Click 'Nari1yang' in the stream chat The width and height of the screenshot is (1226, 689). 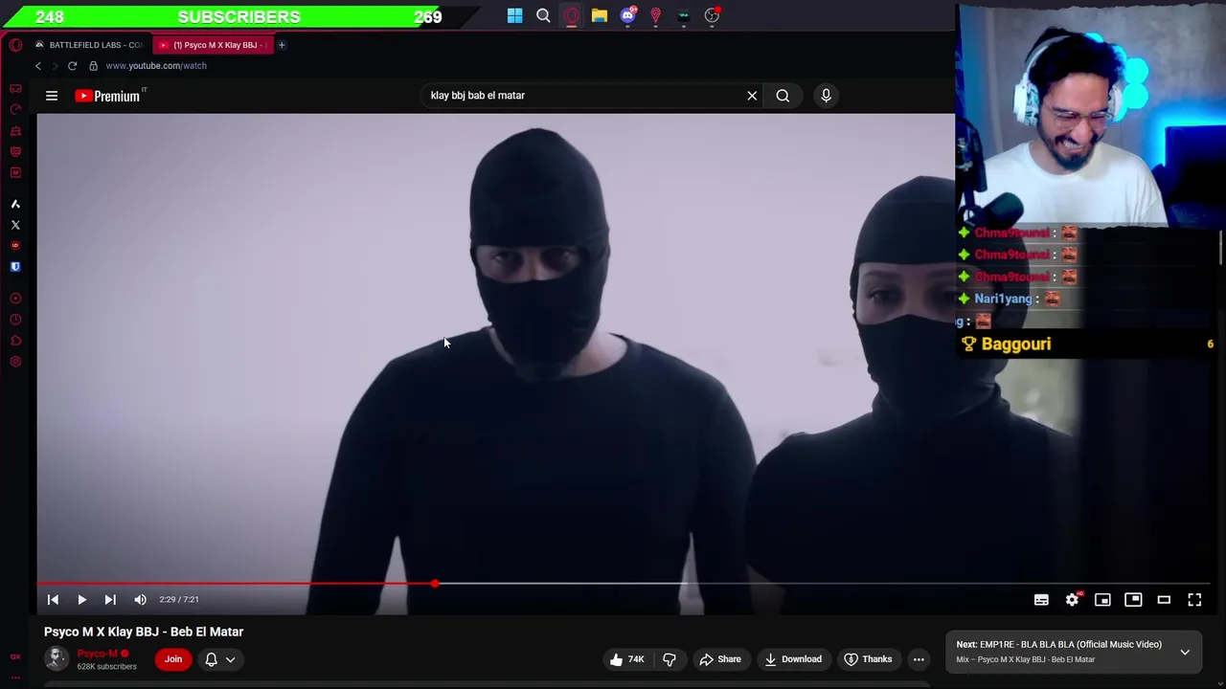(1003, 299)
